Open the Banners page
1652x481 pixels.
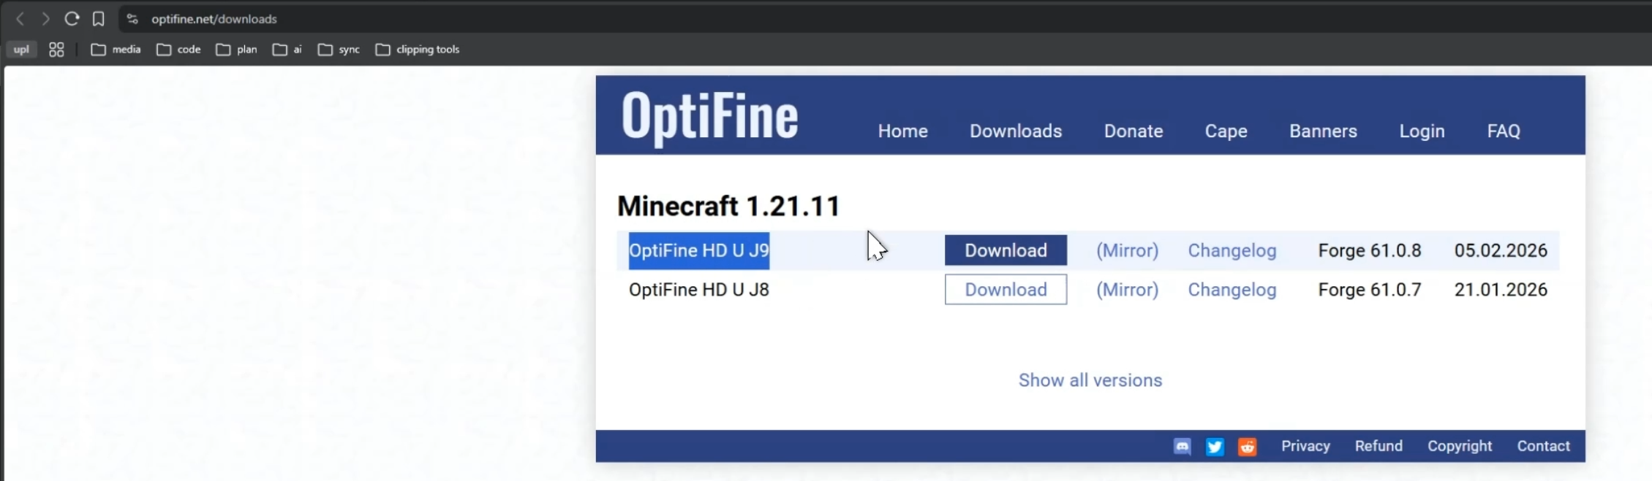[x=1323, y=131]
